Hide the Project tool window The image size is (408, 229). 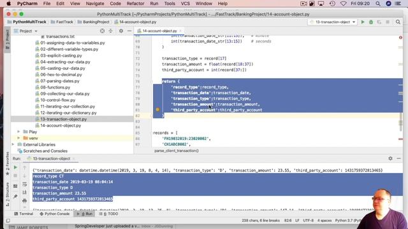[x=129, y=31]
